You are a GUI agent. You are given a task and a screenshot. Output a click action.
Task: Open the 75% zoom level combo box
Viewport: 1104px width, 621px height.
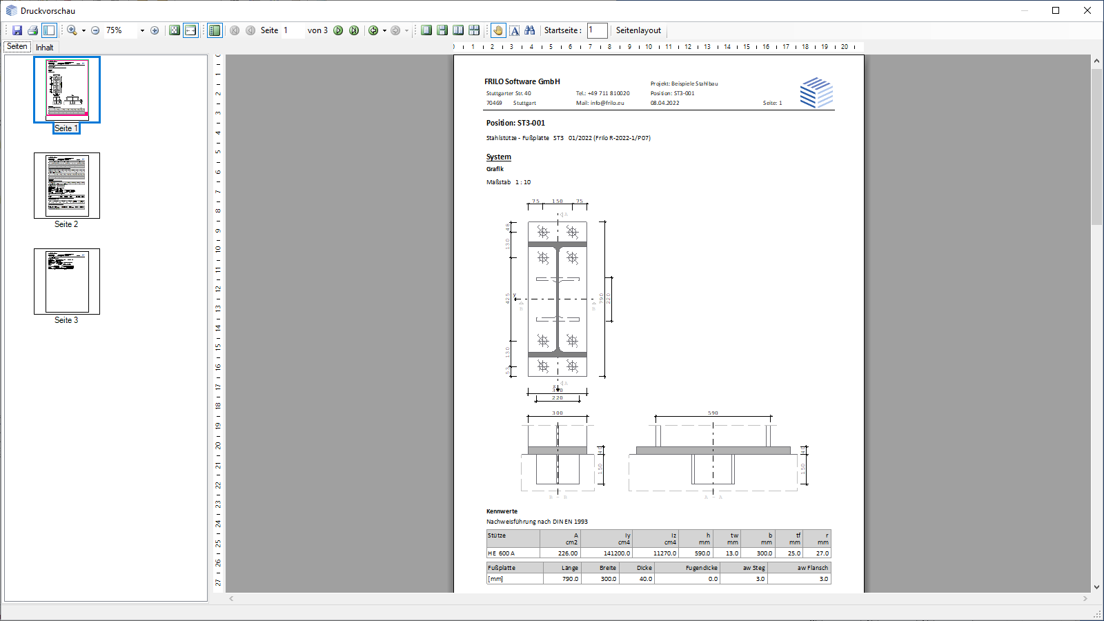point(124,30)
